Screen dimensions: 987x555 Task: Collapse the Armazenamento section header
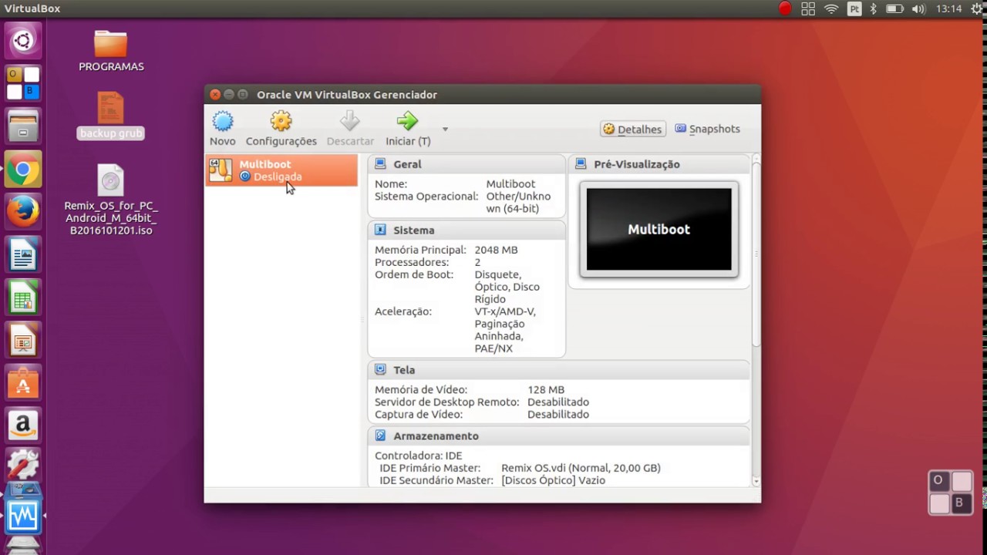(558, 436)
